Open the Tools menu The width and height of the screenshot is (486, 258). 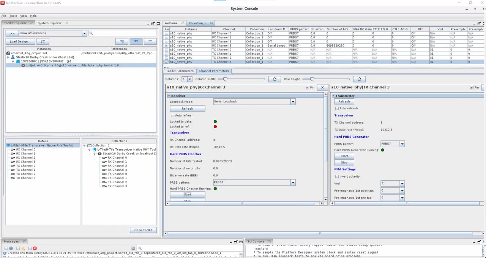(x=13, y=16)
